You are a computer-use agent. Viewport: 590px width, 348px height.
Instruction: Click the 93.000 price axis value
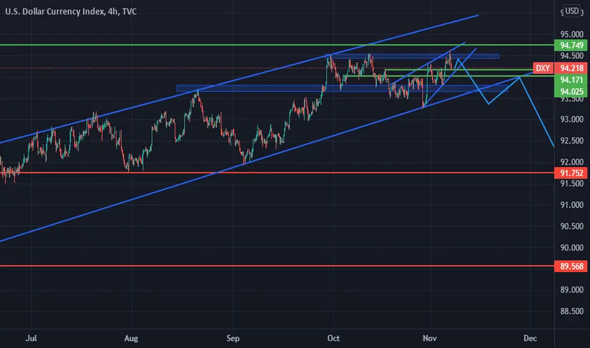coord(572,119)
